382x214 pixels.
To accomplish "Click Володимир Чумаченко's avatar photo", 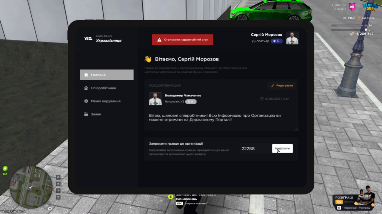I will 155,99.
